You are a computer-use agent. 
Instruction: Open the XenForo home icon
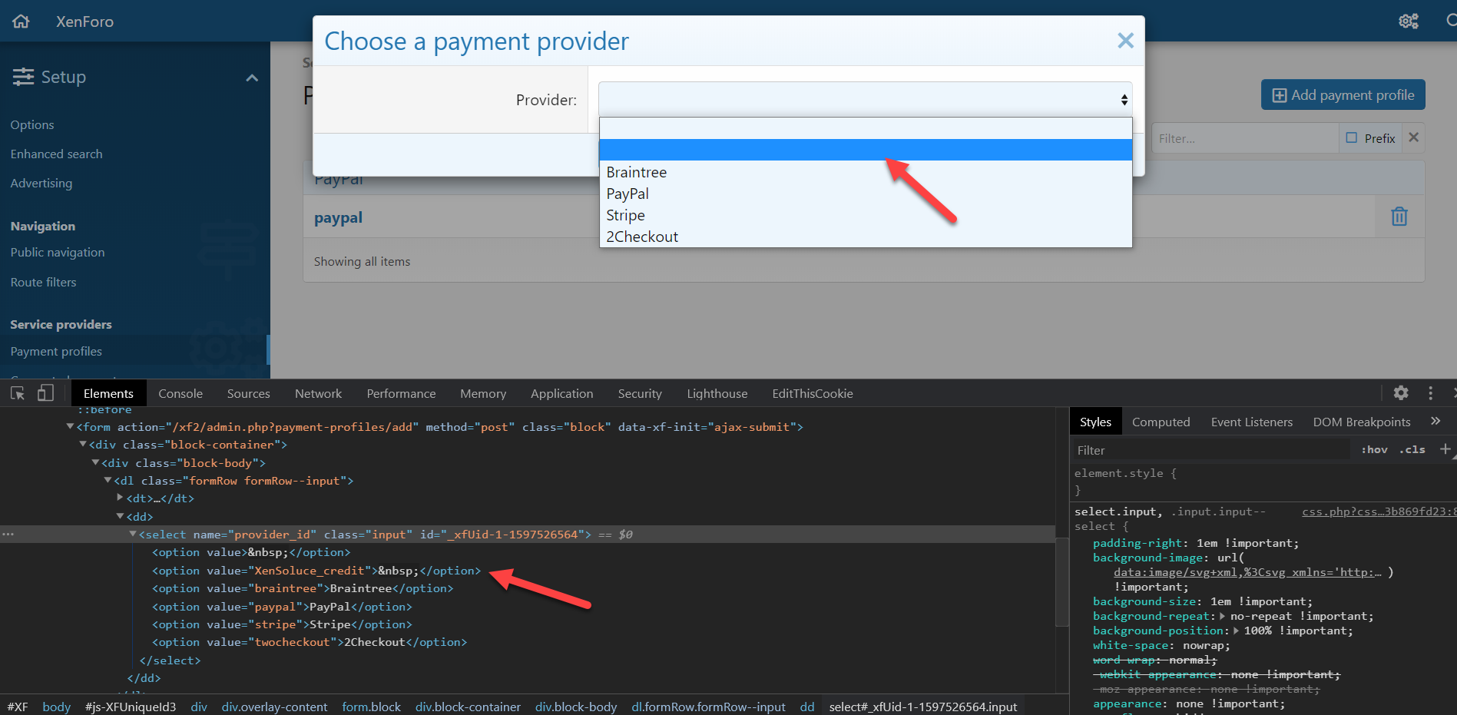tap(22, 22)
